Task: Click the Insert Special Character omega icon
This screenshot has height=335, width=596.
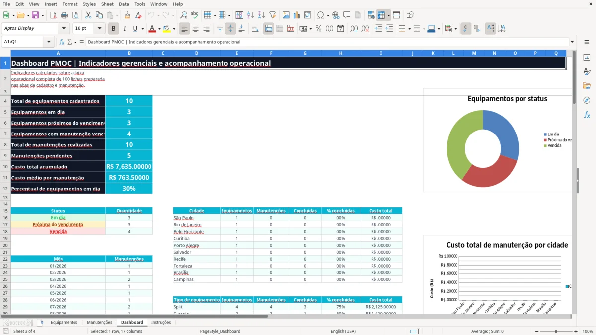Action: click(x=320, y=15)
